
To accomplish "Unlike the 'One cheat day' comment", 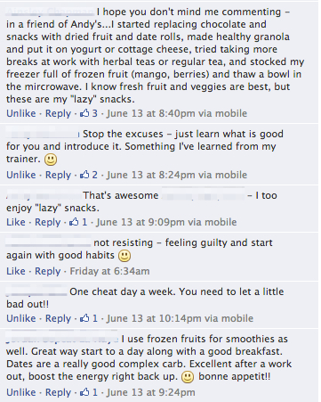I will [x=21, y=318].
